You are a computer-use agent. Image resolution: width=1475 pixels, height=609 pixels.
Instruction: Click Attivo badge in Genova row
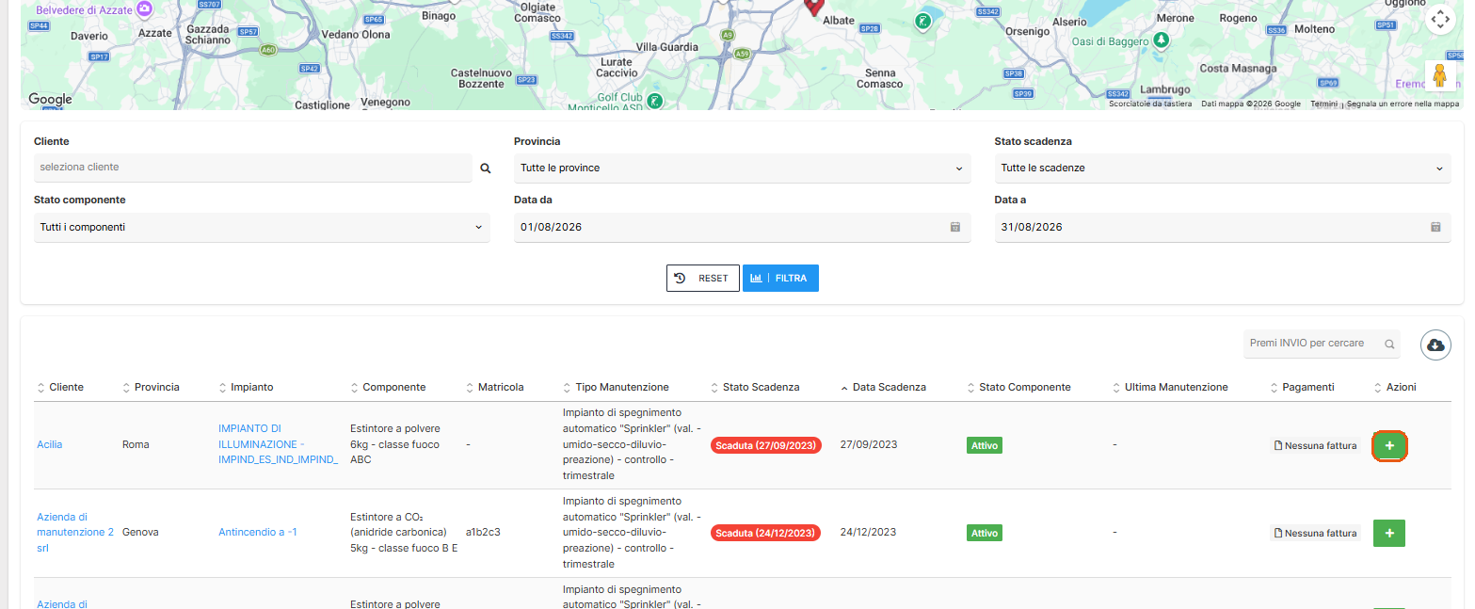point(985,533)
